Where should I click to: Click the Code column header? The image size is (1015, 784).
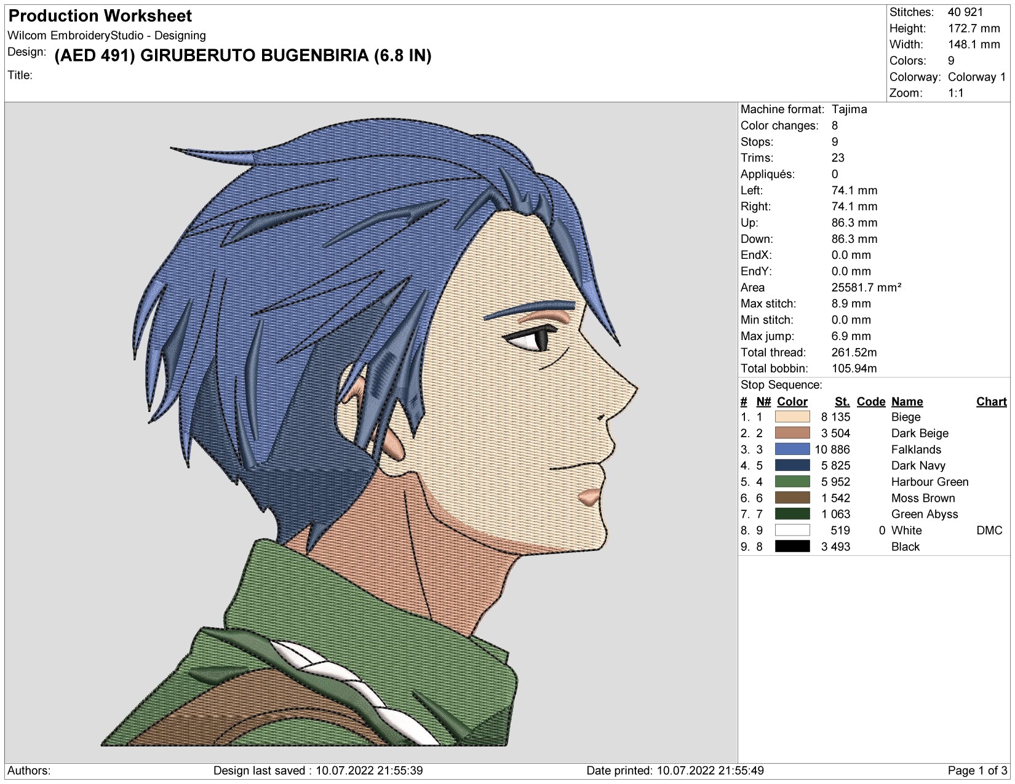coord(870,402)
